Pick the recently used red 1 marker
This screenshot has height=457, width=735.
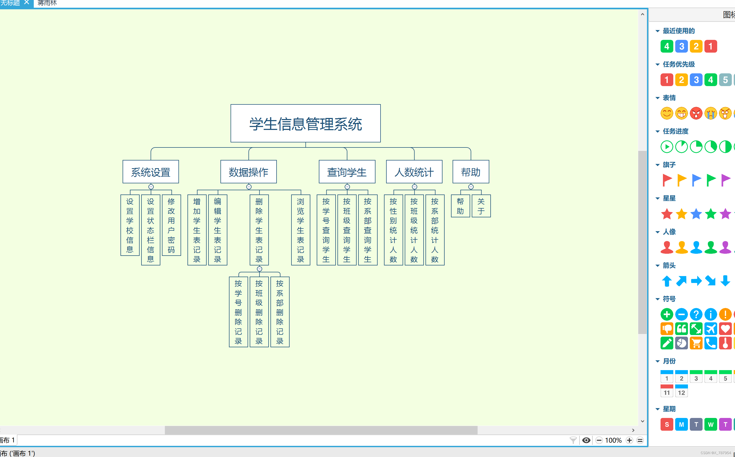pyautogui.click(x=711, y=46)
